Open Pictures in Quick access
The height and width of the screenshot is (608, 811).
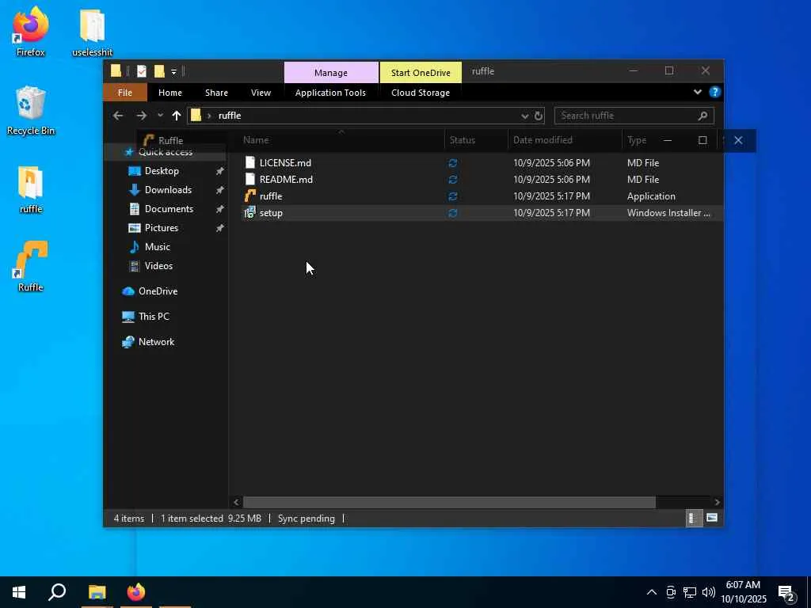(x=162, y=228)
